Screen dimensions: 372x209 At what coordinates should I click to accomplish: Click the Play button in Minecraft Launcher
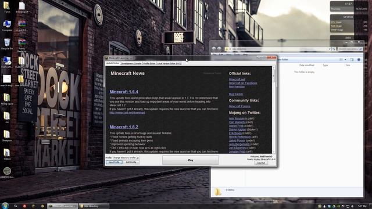click(190, 160)
